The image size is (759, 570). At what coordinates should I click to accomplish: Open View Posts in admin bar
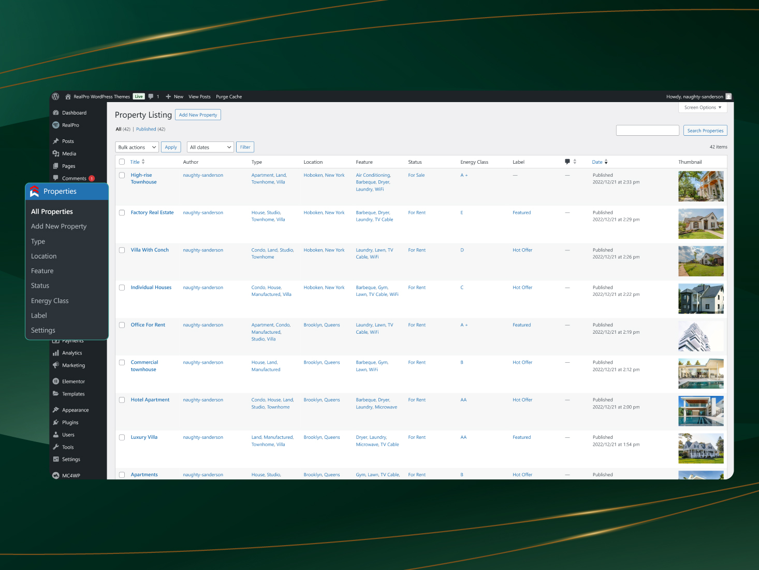[199, 96]
